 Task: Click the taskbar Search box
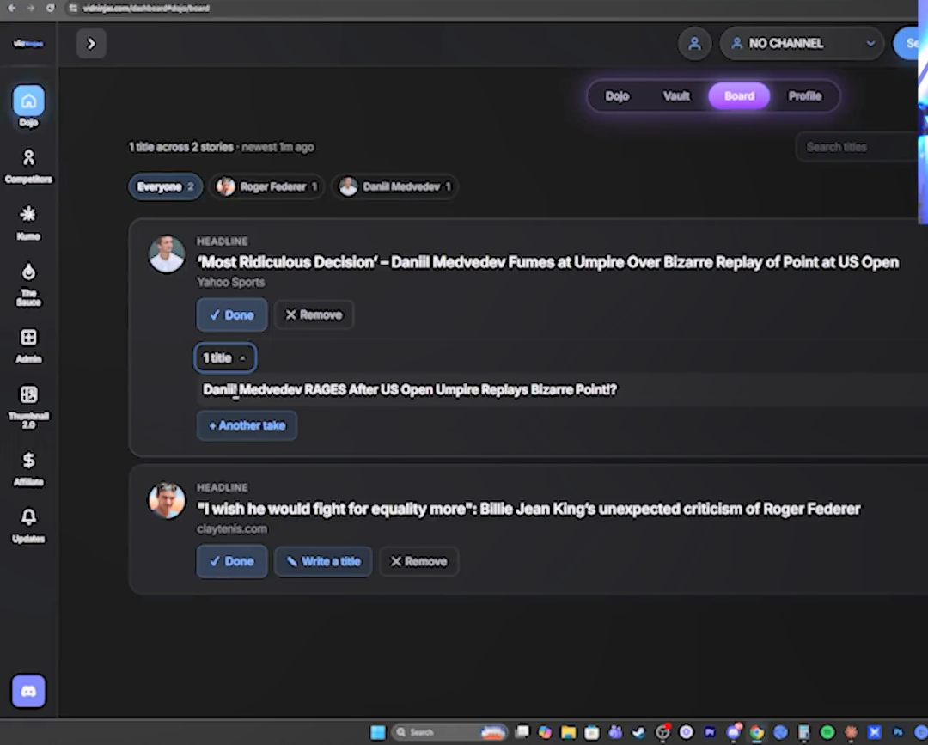point(449,732)
